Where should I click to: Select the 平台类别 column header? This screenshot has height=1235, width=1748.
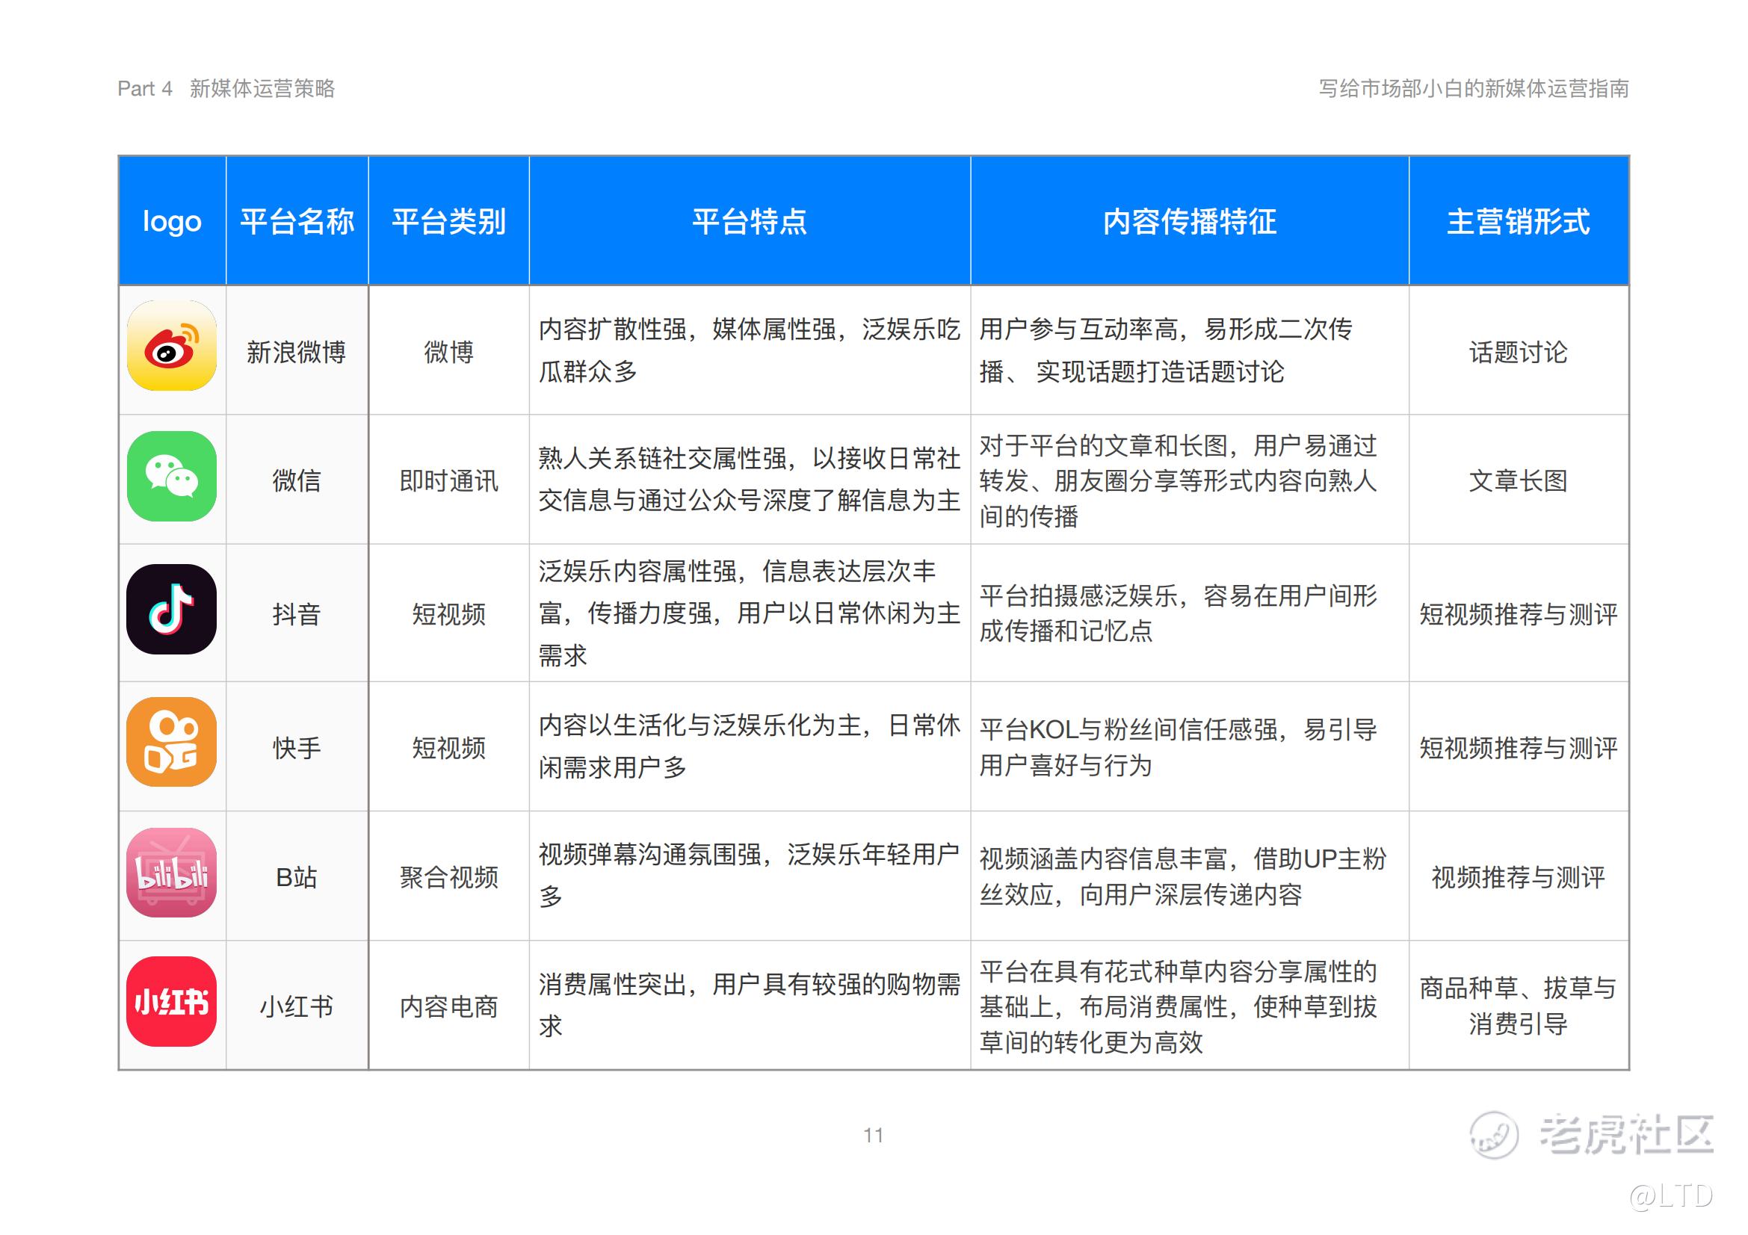pos(448,221)
